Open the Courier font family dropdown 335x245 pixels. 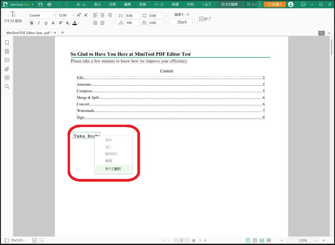42,15
